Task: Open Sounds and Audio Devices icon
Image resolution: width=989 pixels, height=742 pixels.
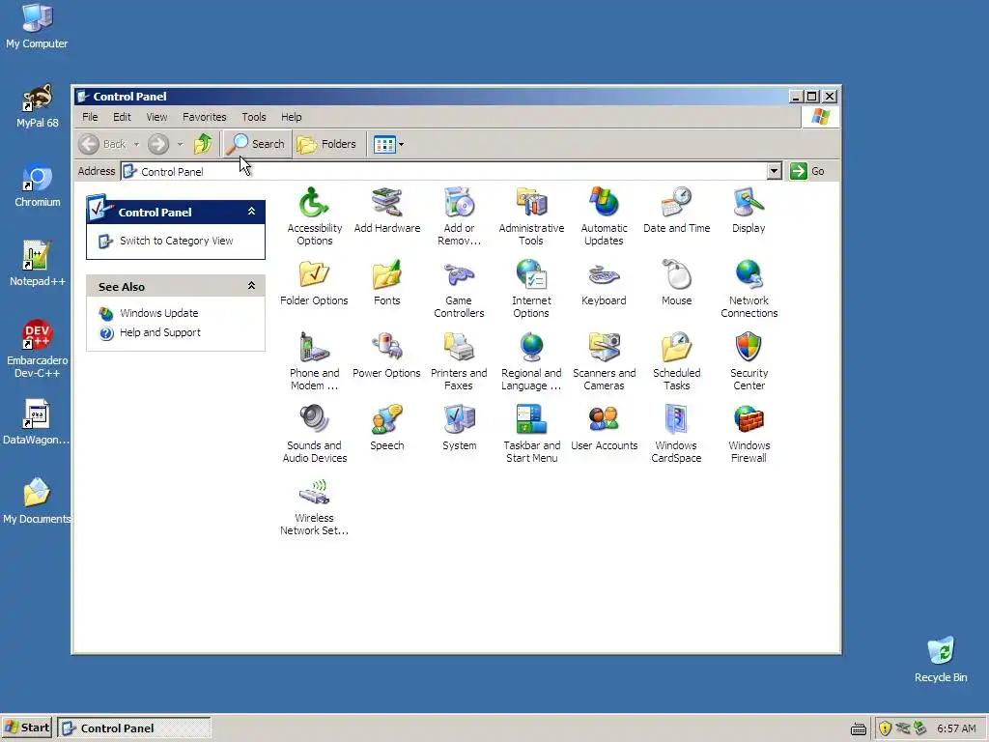Action: [x=314, y=434]
